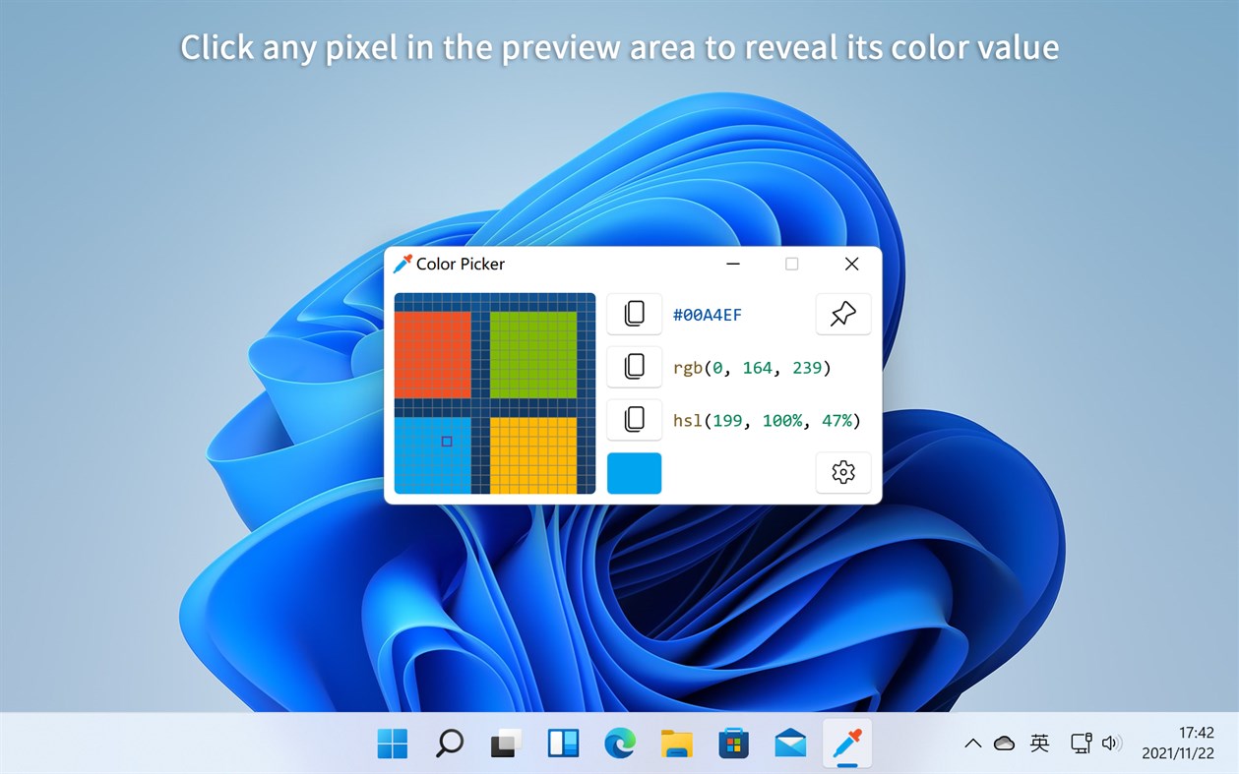Click the Color Picker title bar eyedropper icon
Screen dimensions: 1239x774
pyautogui.click(x=403, y=264)
